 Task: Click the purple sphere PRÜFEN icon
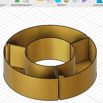click(x=84, y=1)
